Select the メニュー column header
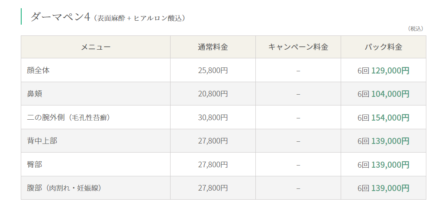This screenshot has width=432, height=204. pyautogui.click(x=96, y=47)
